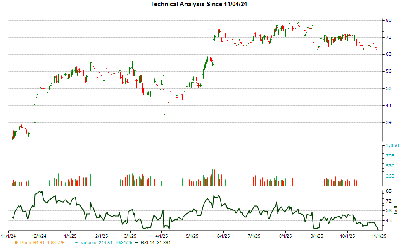Click the 85 value on the RSI axis
The height and width of the screenshot is (248, 413).
(389, 191)
